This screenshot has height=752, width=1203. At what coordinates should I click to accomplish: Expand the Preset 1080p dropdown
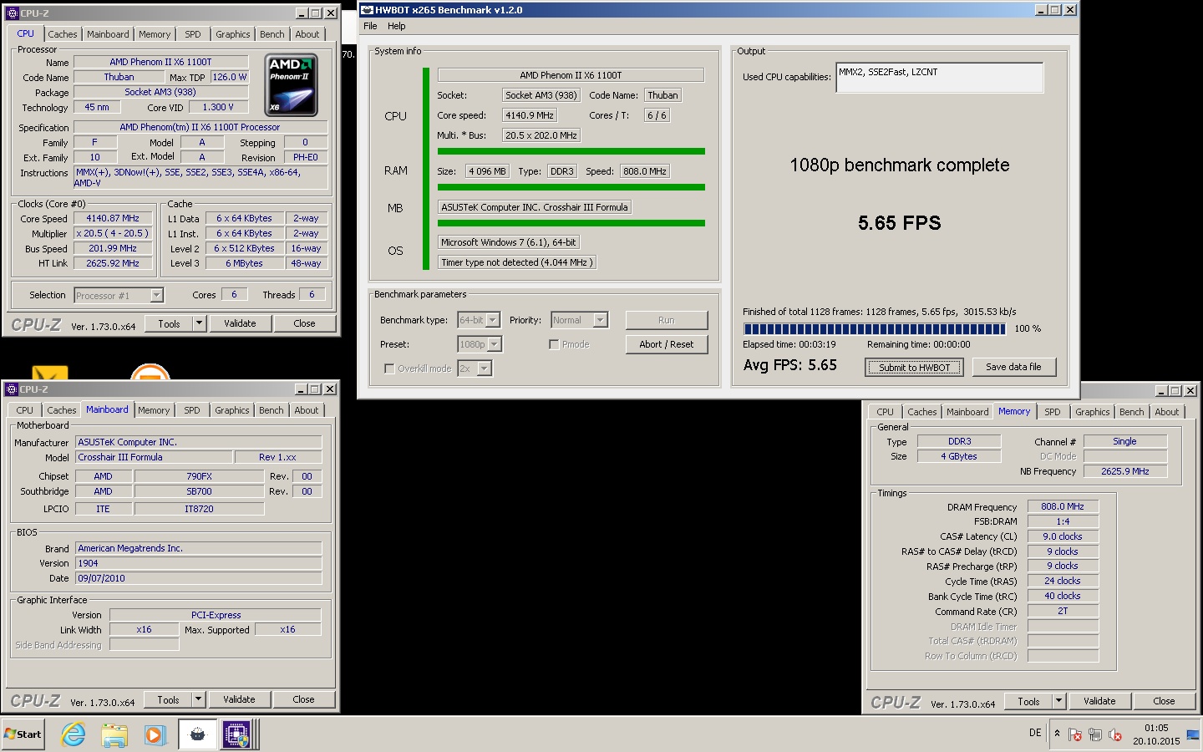(495, 344)
